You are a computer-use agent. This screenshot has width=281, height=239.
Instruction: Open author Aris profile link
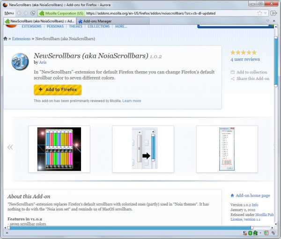43,62
